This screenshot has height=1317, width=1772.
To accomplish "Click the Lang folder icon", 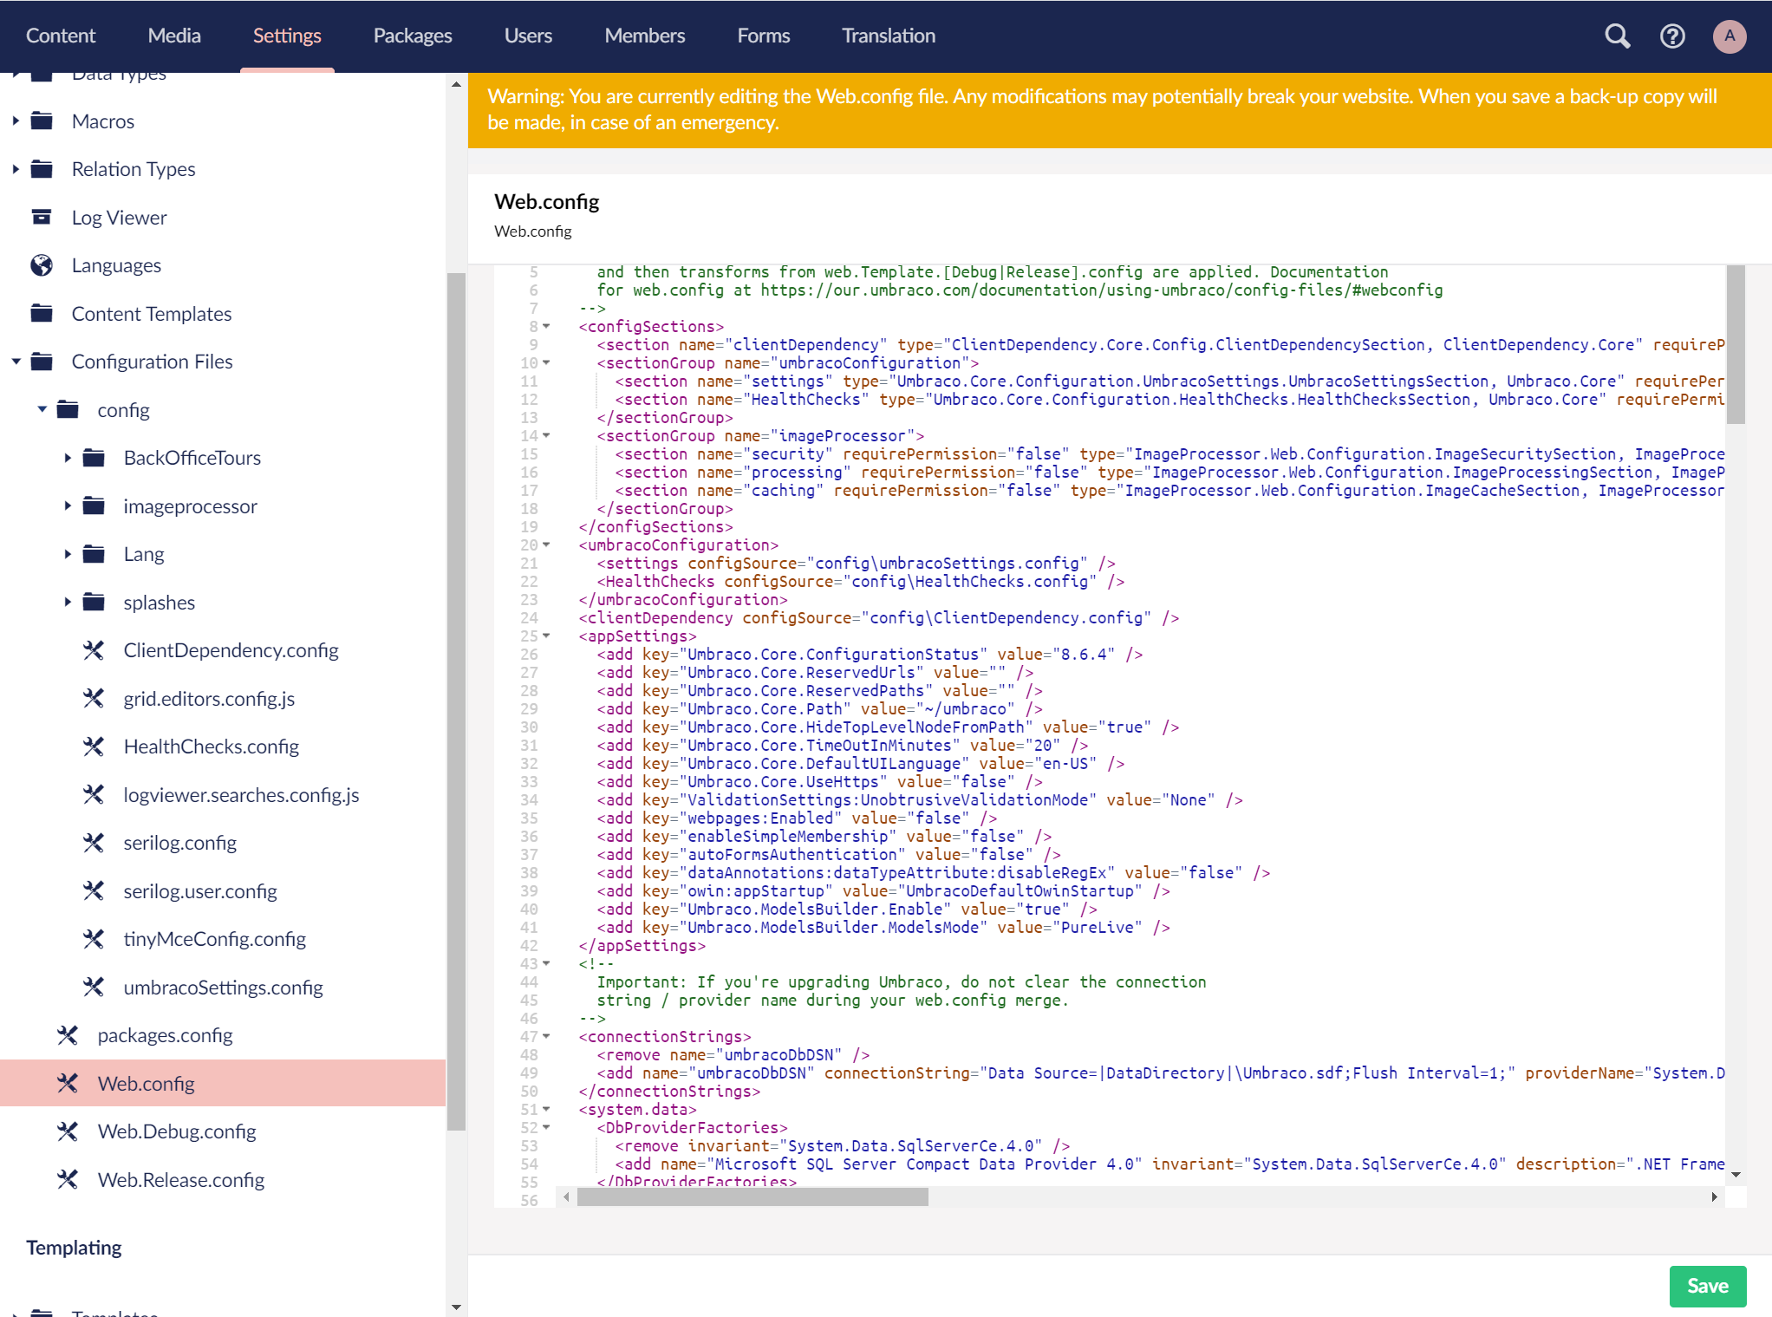I will point(94,554).
